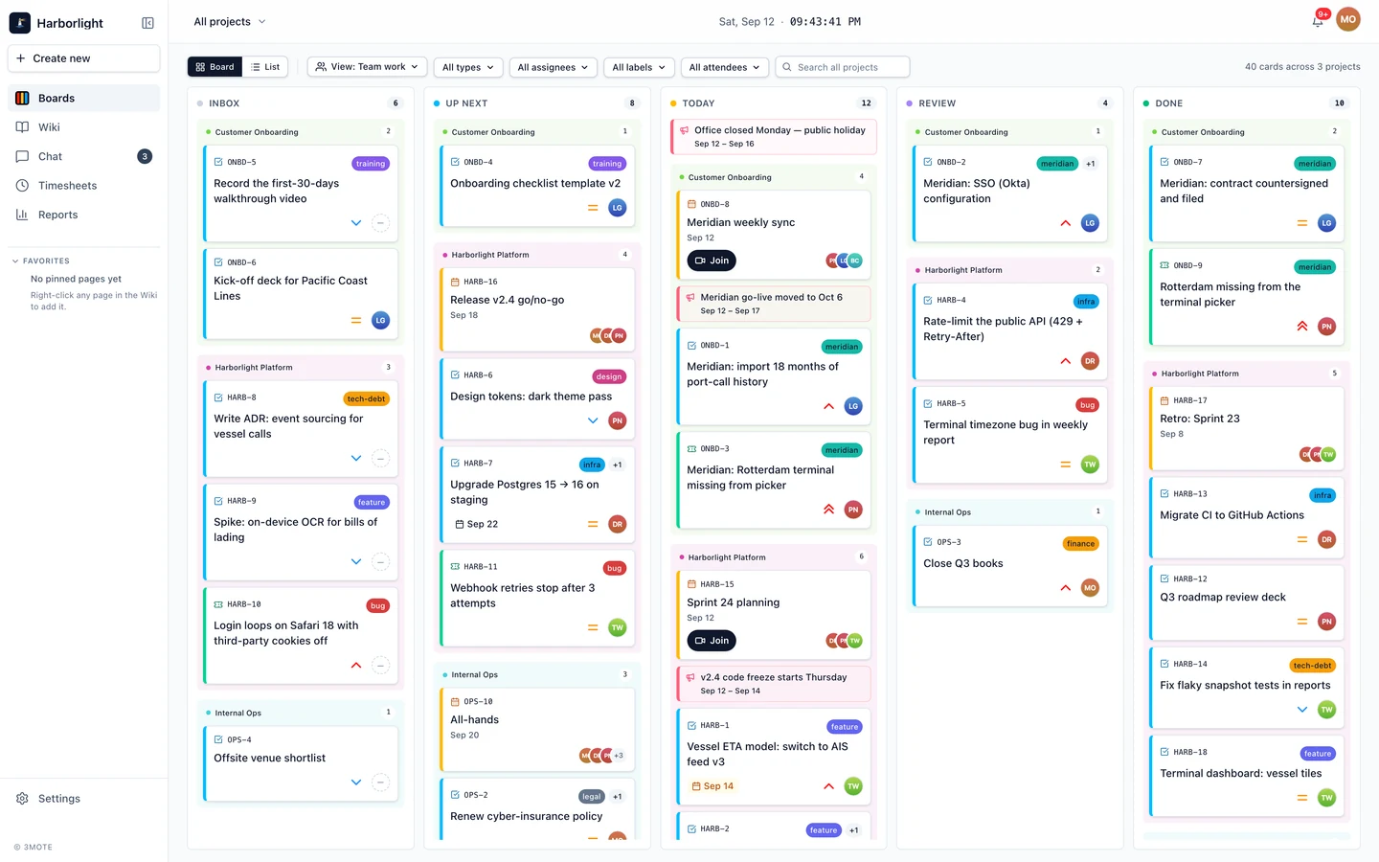Click the 'Retro: Sprint 23' card title

[1200, 419]
